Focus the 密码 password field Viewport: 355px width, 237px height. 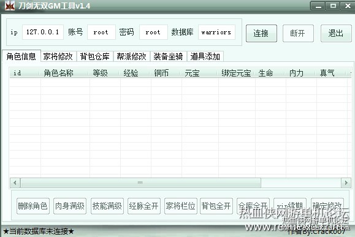[x=153, y=32]
